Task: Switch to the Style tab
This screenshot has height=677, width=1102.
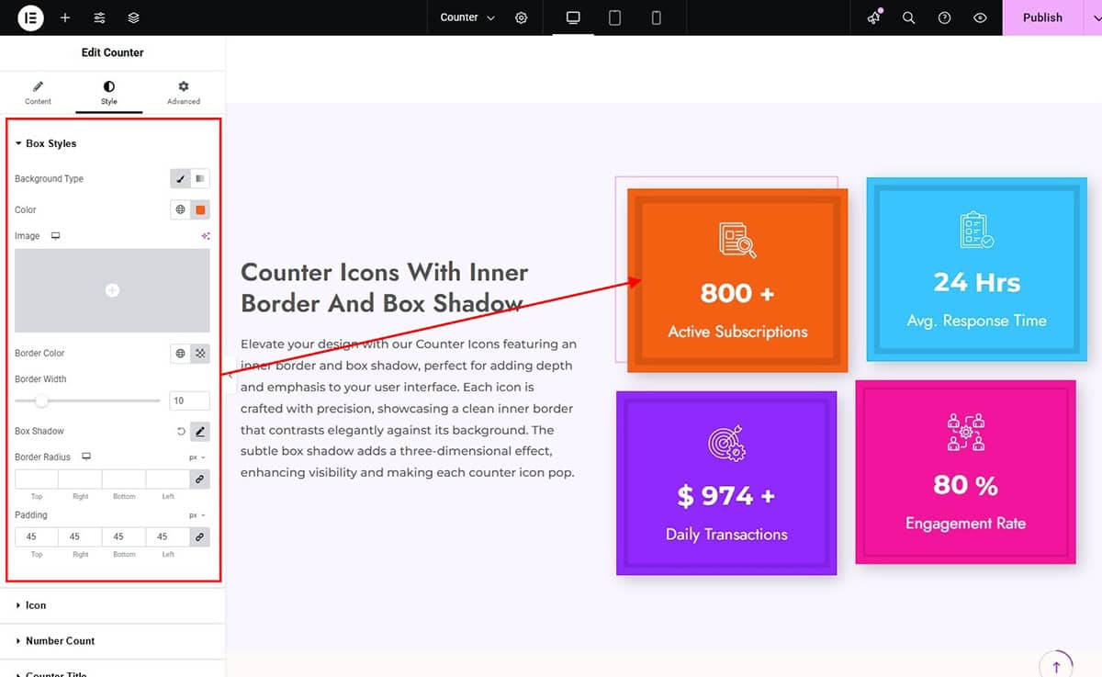Action: 109,93
